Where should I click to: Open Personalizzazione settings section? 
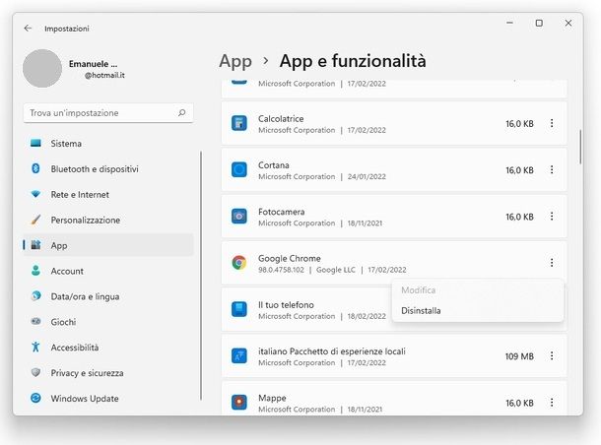point(108,221)
